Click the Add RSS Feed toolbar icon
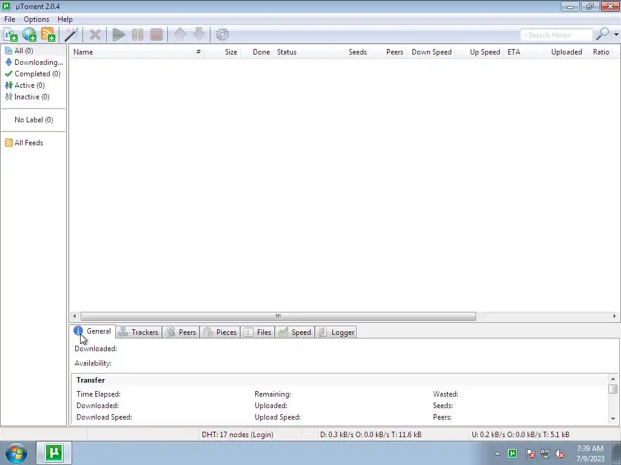This screenshot has height=465, width=621. click(x=49, y=35)
